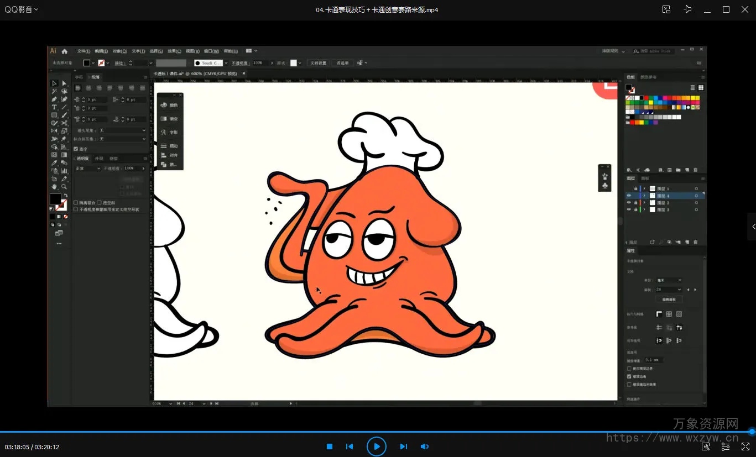Viewport: 756px width, 457px height.
Task: Select the Type tool in Illustrator toolbar
Action: [54, 107]
